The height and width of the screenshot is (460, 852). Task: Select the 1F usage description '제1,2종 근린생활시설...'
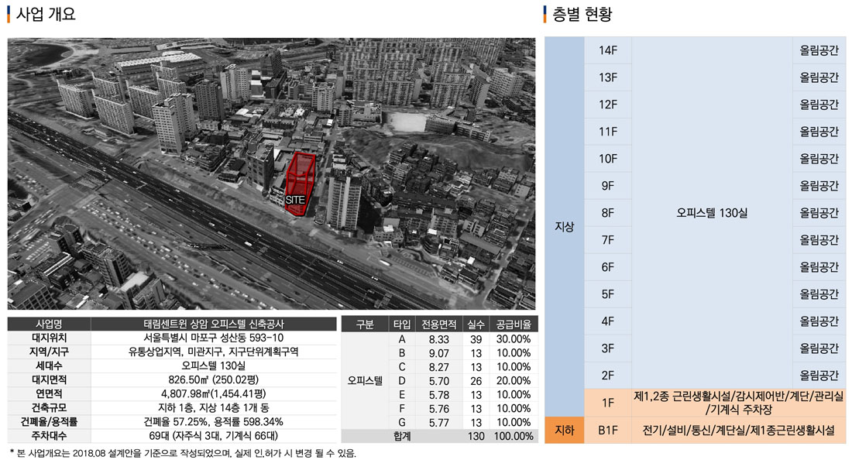coord(738,403)
